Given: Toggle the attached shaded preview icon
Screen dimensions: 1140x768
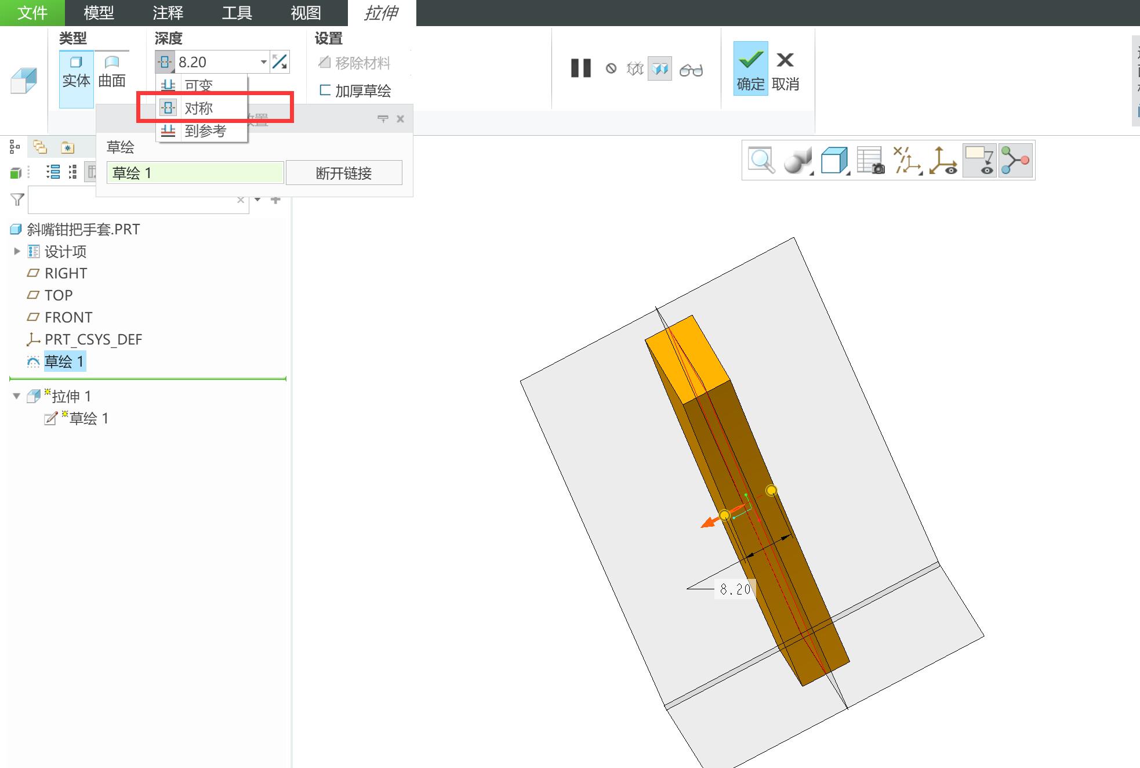Looking at the screenshot, I should 660,69.
